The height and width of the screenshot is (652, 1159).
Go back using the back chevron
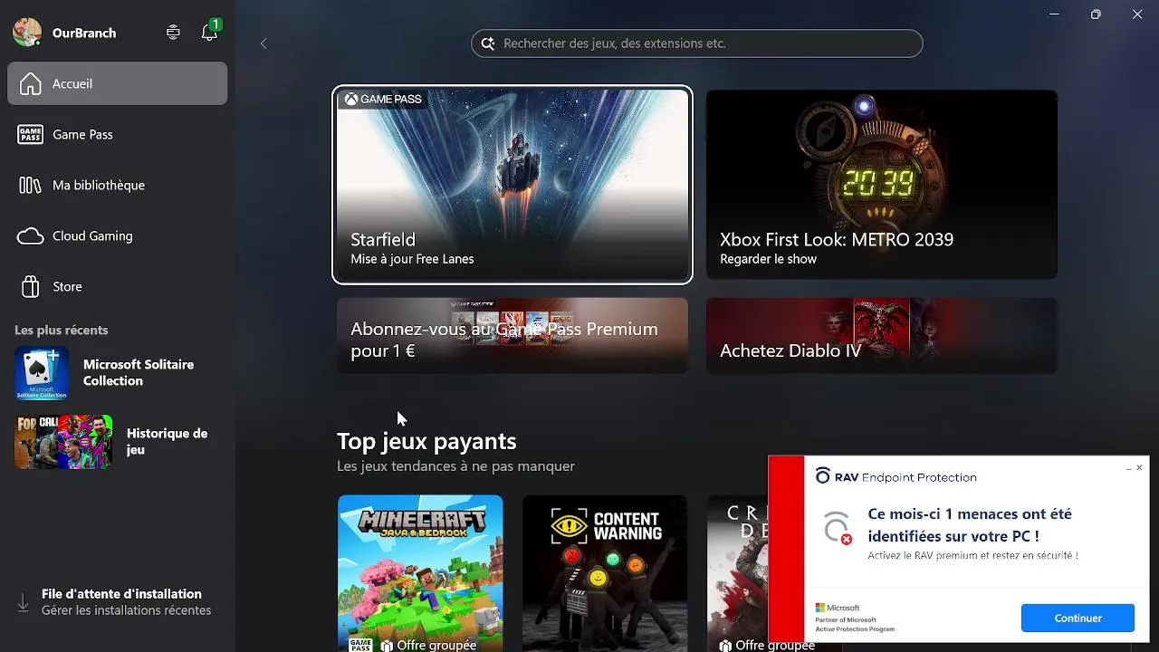pos(263,43)
